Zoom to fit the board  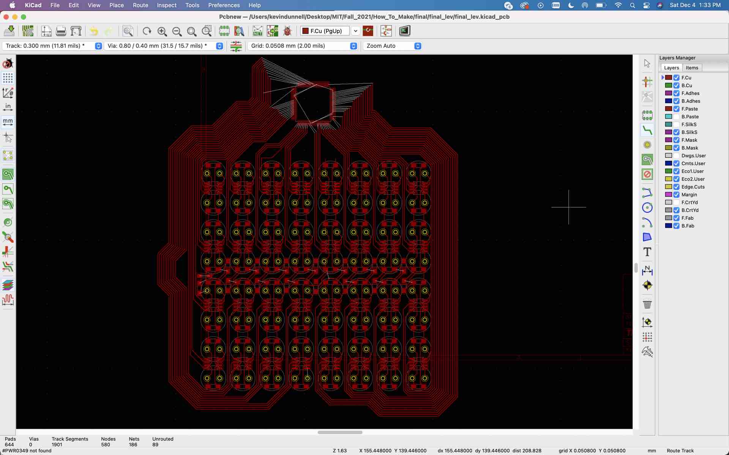(192, 31)
